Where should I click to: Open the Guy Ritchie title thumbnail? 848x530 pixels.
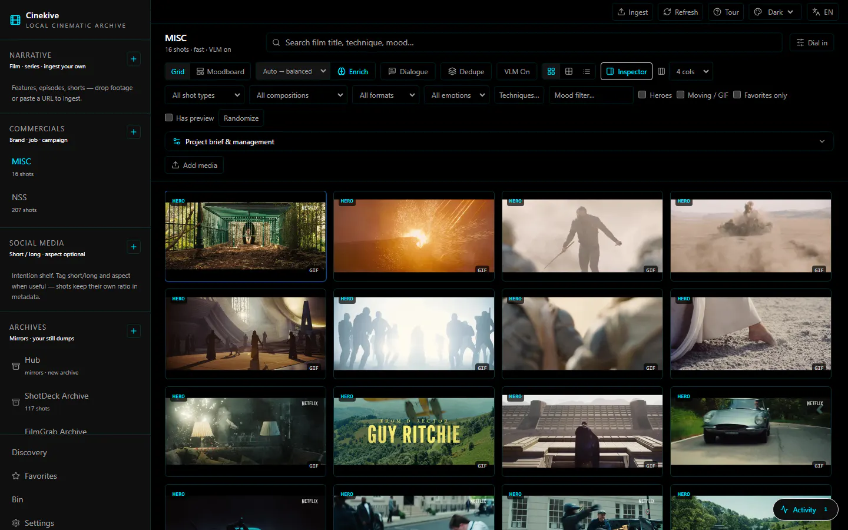pyautogui.click(x=414, y=432)
